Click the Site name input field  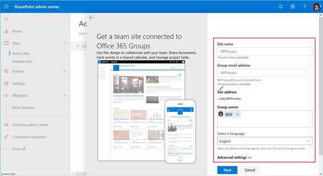[x=265, y=51]
